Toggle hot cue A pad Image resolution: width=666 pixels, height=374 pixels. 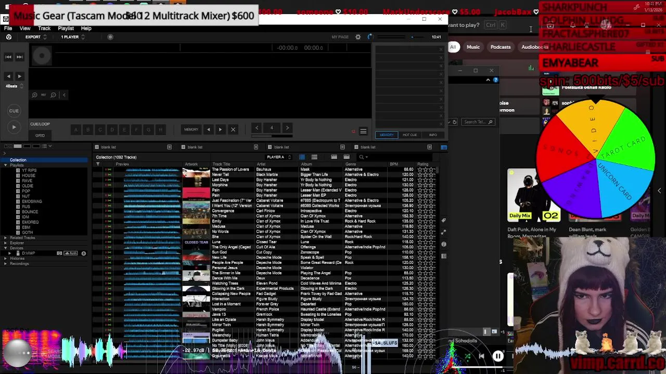[x=75, y=129]
